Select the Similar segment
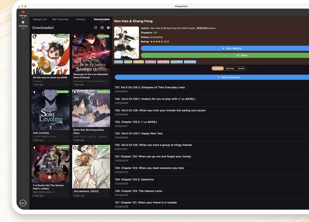This screenshot has height=222, width=309. [241, 68]
